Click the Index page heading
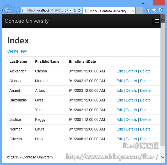Viewport: 167px width, 165px height. tap(18, 41)
